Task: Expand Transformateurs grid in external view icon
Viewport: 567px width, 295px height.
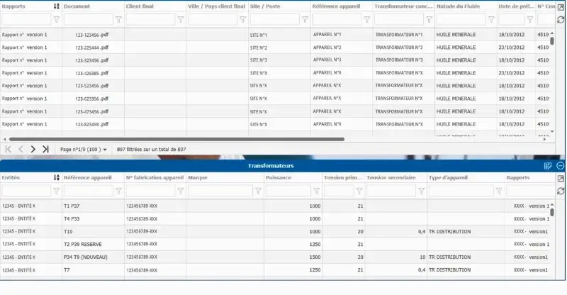Action: pos(561,179)
